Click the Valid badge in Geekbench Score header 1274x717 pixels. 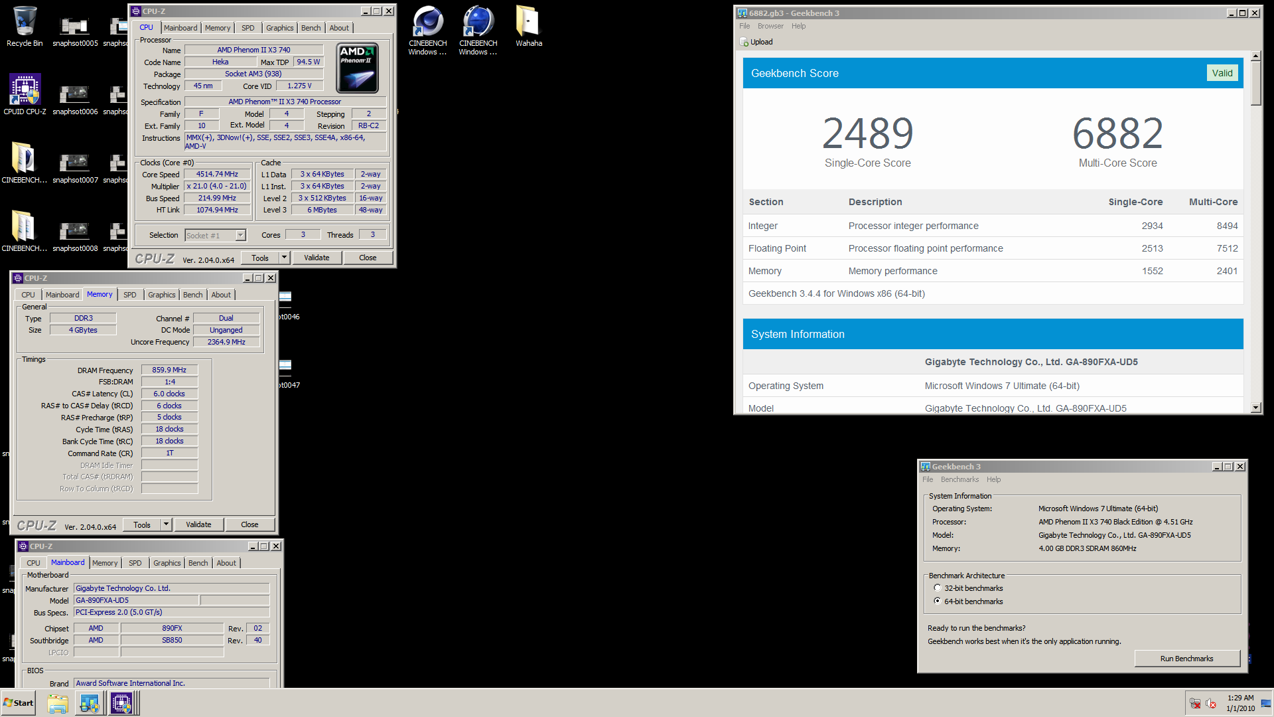[1222, 73]
